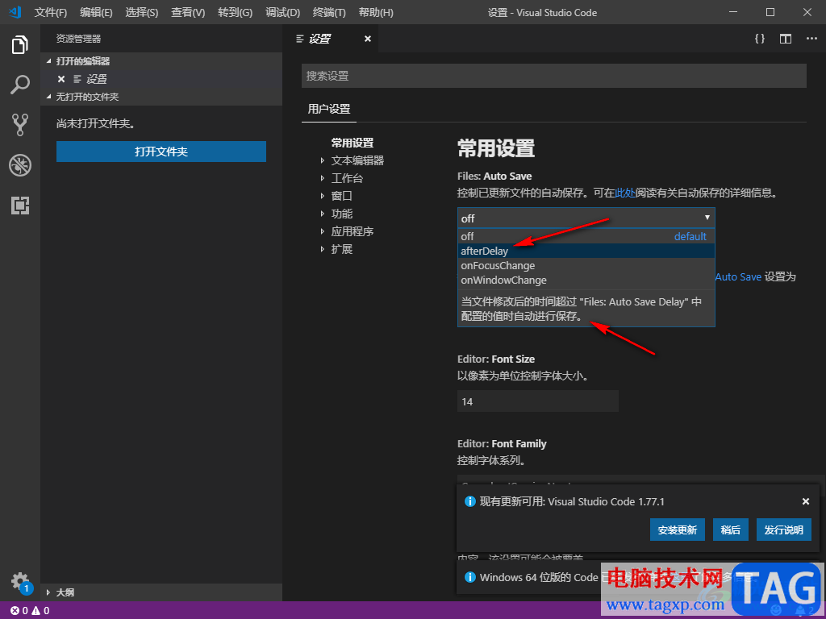Click 打开文件夹 button
Image resolution: width=826 pixels, height=619 pixels.
[161, 152]
